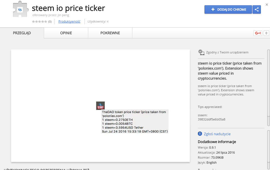Screen dimensions: 270x170
Task: Switch to the Pokrewne tab
Action: point(110,33)
